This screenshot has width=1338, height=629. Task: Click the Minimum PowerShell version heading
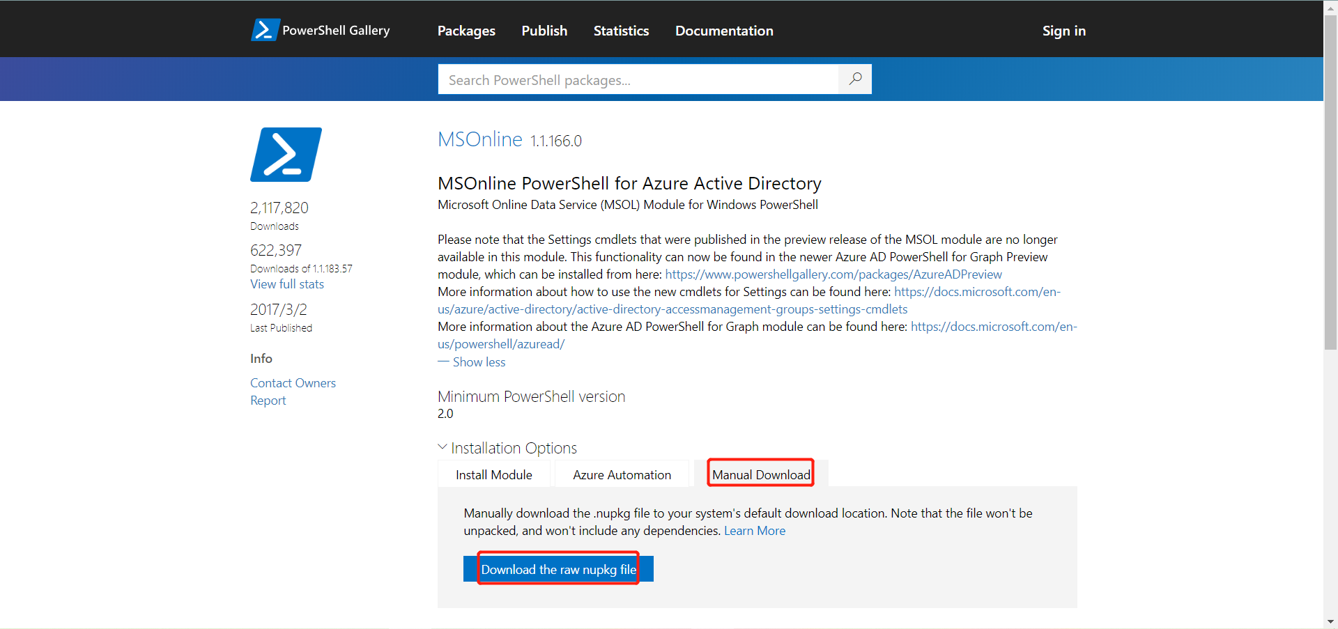click(x=532, y=396)
